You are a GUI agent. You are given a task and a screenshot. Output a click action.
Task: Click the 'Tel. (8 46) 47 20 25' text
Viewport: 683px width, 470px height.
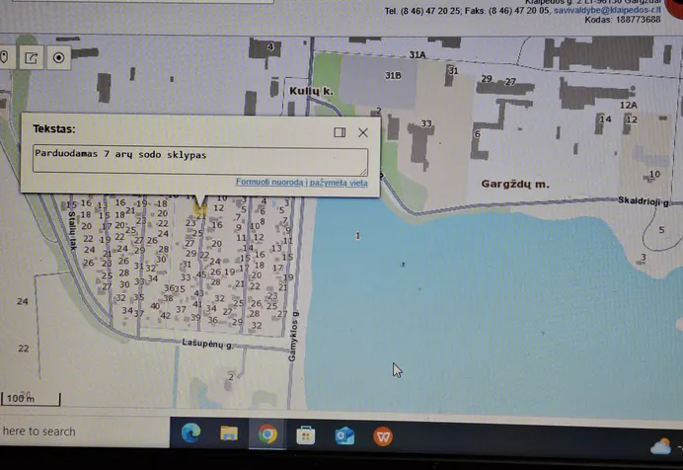422,11
